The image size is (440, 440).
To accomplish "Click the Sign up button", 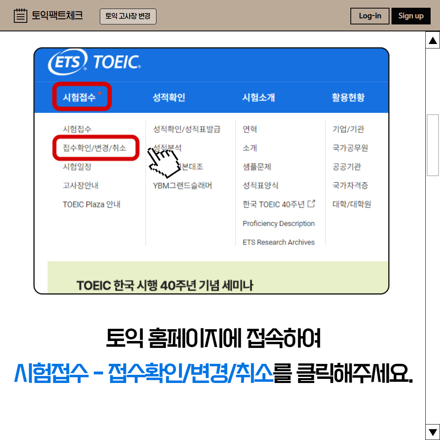I will pyautogui.click(x=411, y=16).
